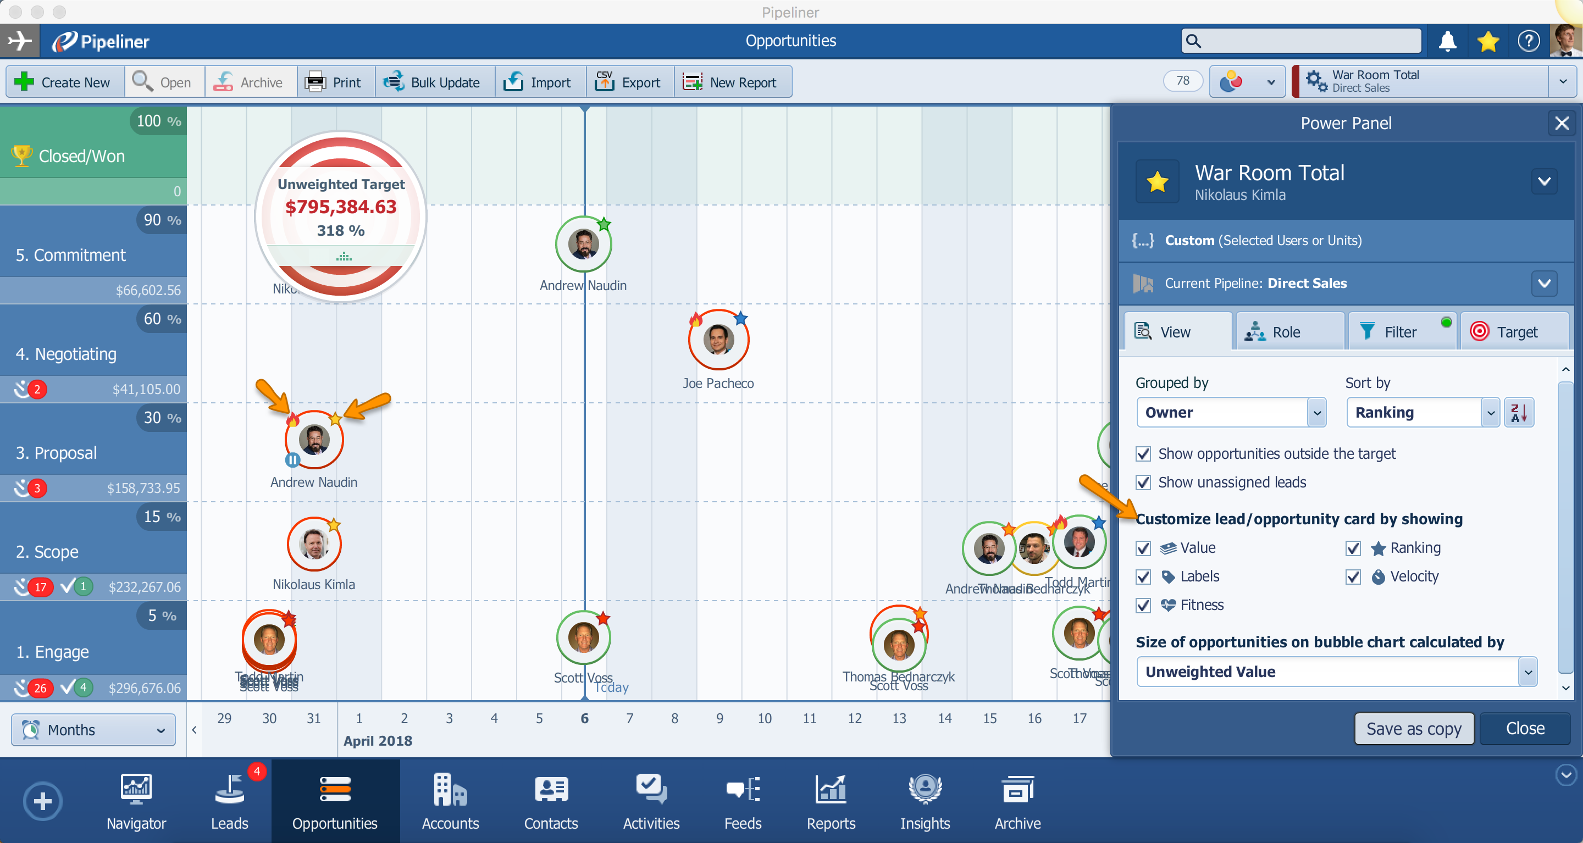Click the Save as copy button
This screenshot has width=1583, height=843.
1413,729
